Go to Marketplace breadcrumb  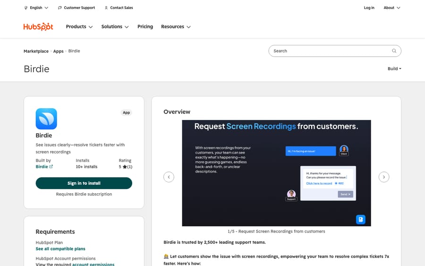[x=36, y=51]
